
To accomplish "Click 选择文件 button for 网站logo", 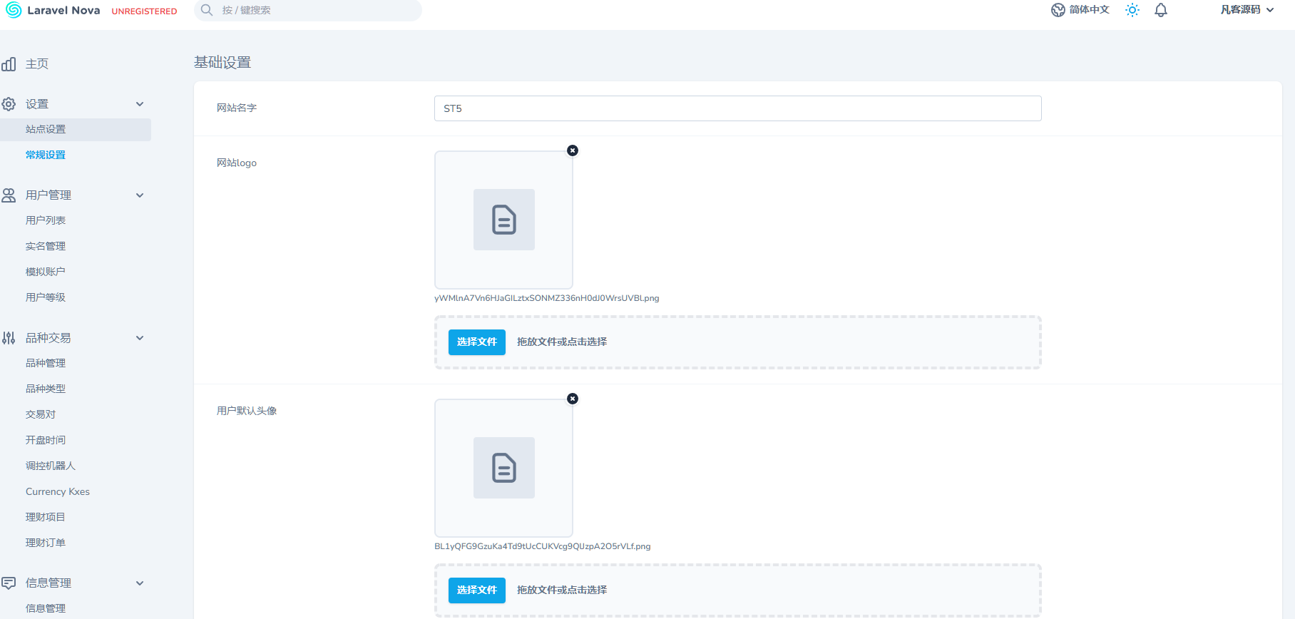I will coord(476,342).
